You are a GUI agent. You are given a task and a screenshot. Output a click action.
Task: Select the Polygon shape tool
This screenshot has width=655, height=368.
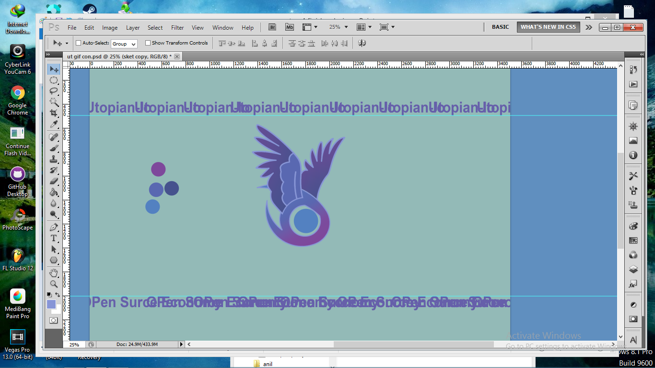[x=54, y=260]
